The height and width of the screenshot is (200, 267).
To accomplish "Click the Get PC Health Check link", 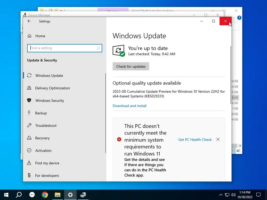I will (x=195, y=140).
